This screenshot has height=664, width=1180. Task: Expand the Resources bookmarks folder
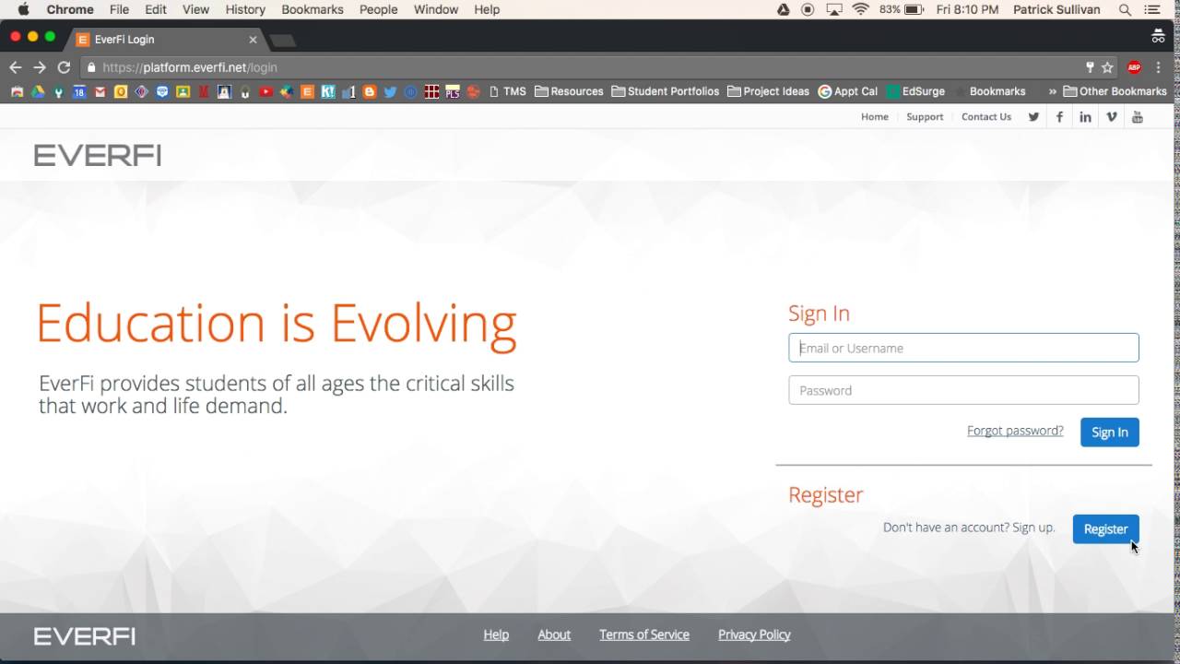point(569,91)
